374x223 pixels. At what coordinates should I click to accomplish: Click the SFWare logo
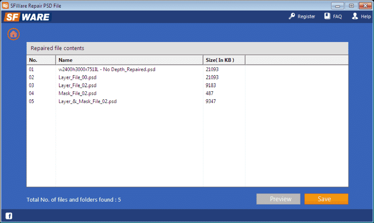point(27,17)
